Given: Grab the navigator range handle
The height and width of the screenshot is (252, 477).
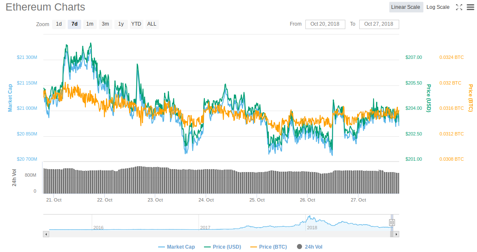Looking at the screenshot, I should [x=392, y=223].
